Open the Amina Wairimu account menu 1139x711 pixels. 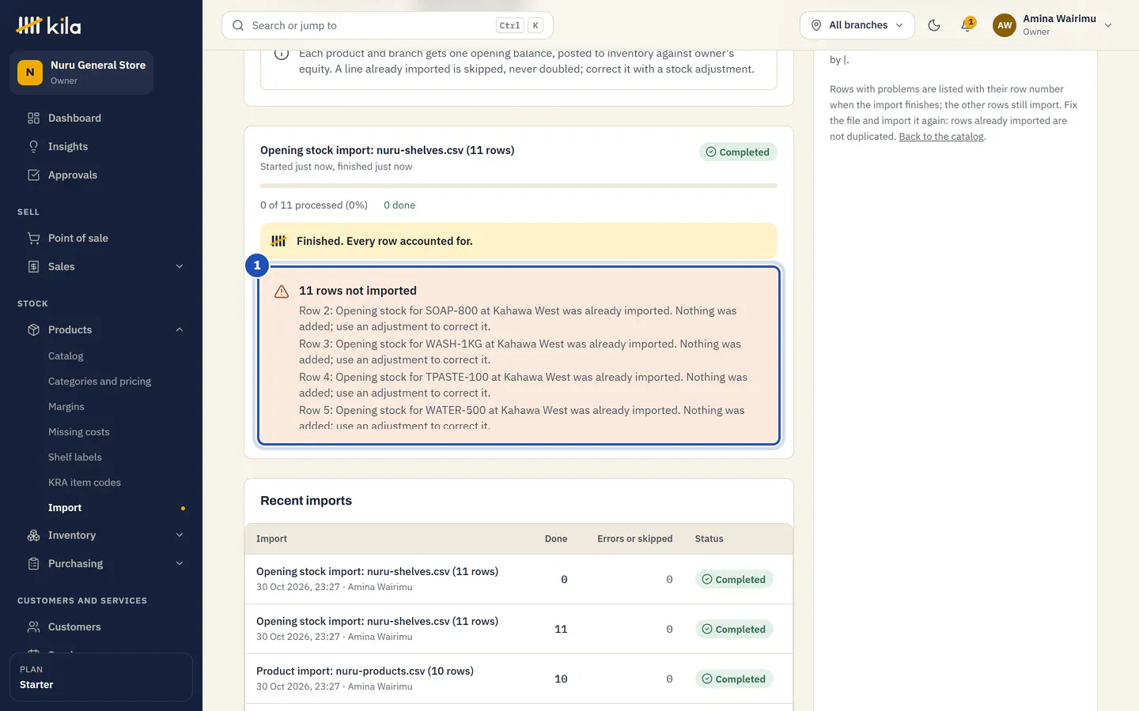(1053, 25)
